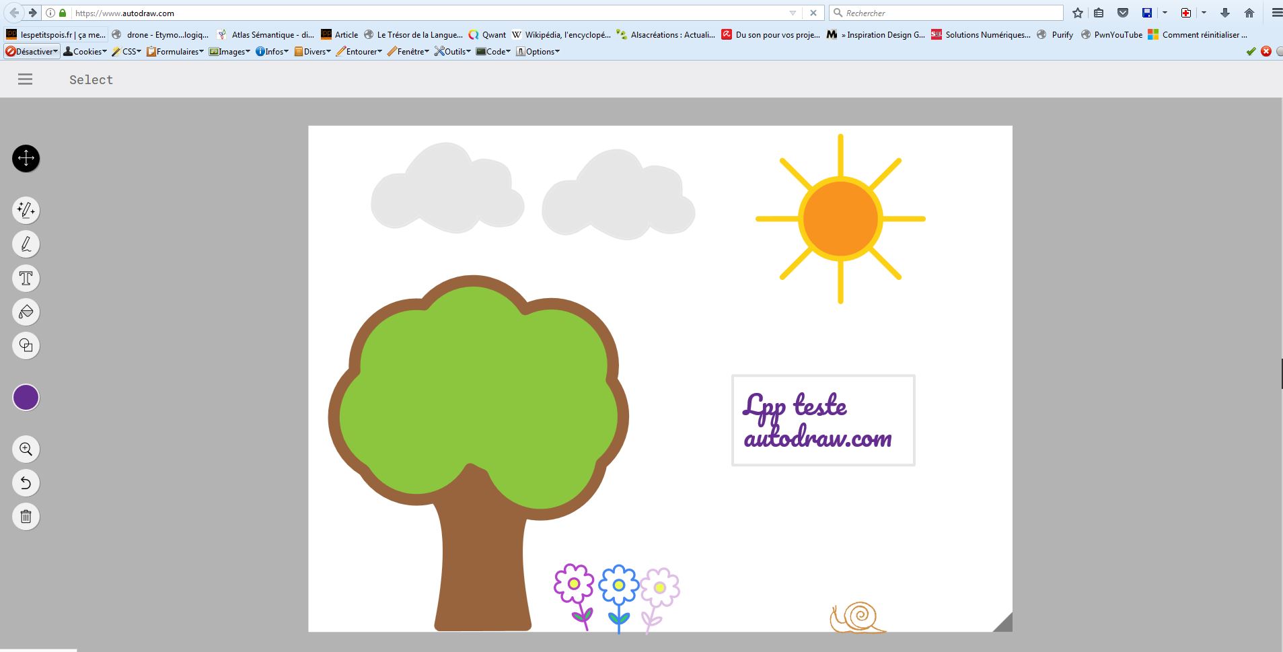Click the green secure padlock icon
The image size is (1283, 652).
63,13
